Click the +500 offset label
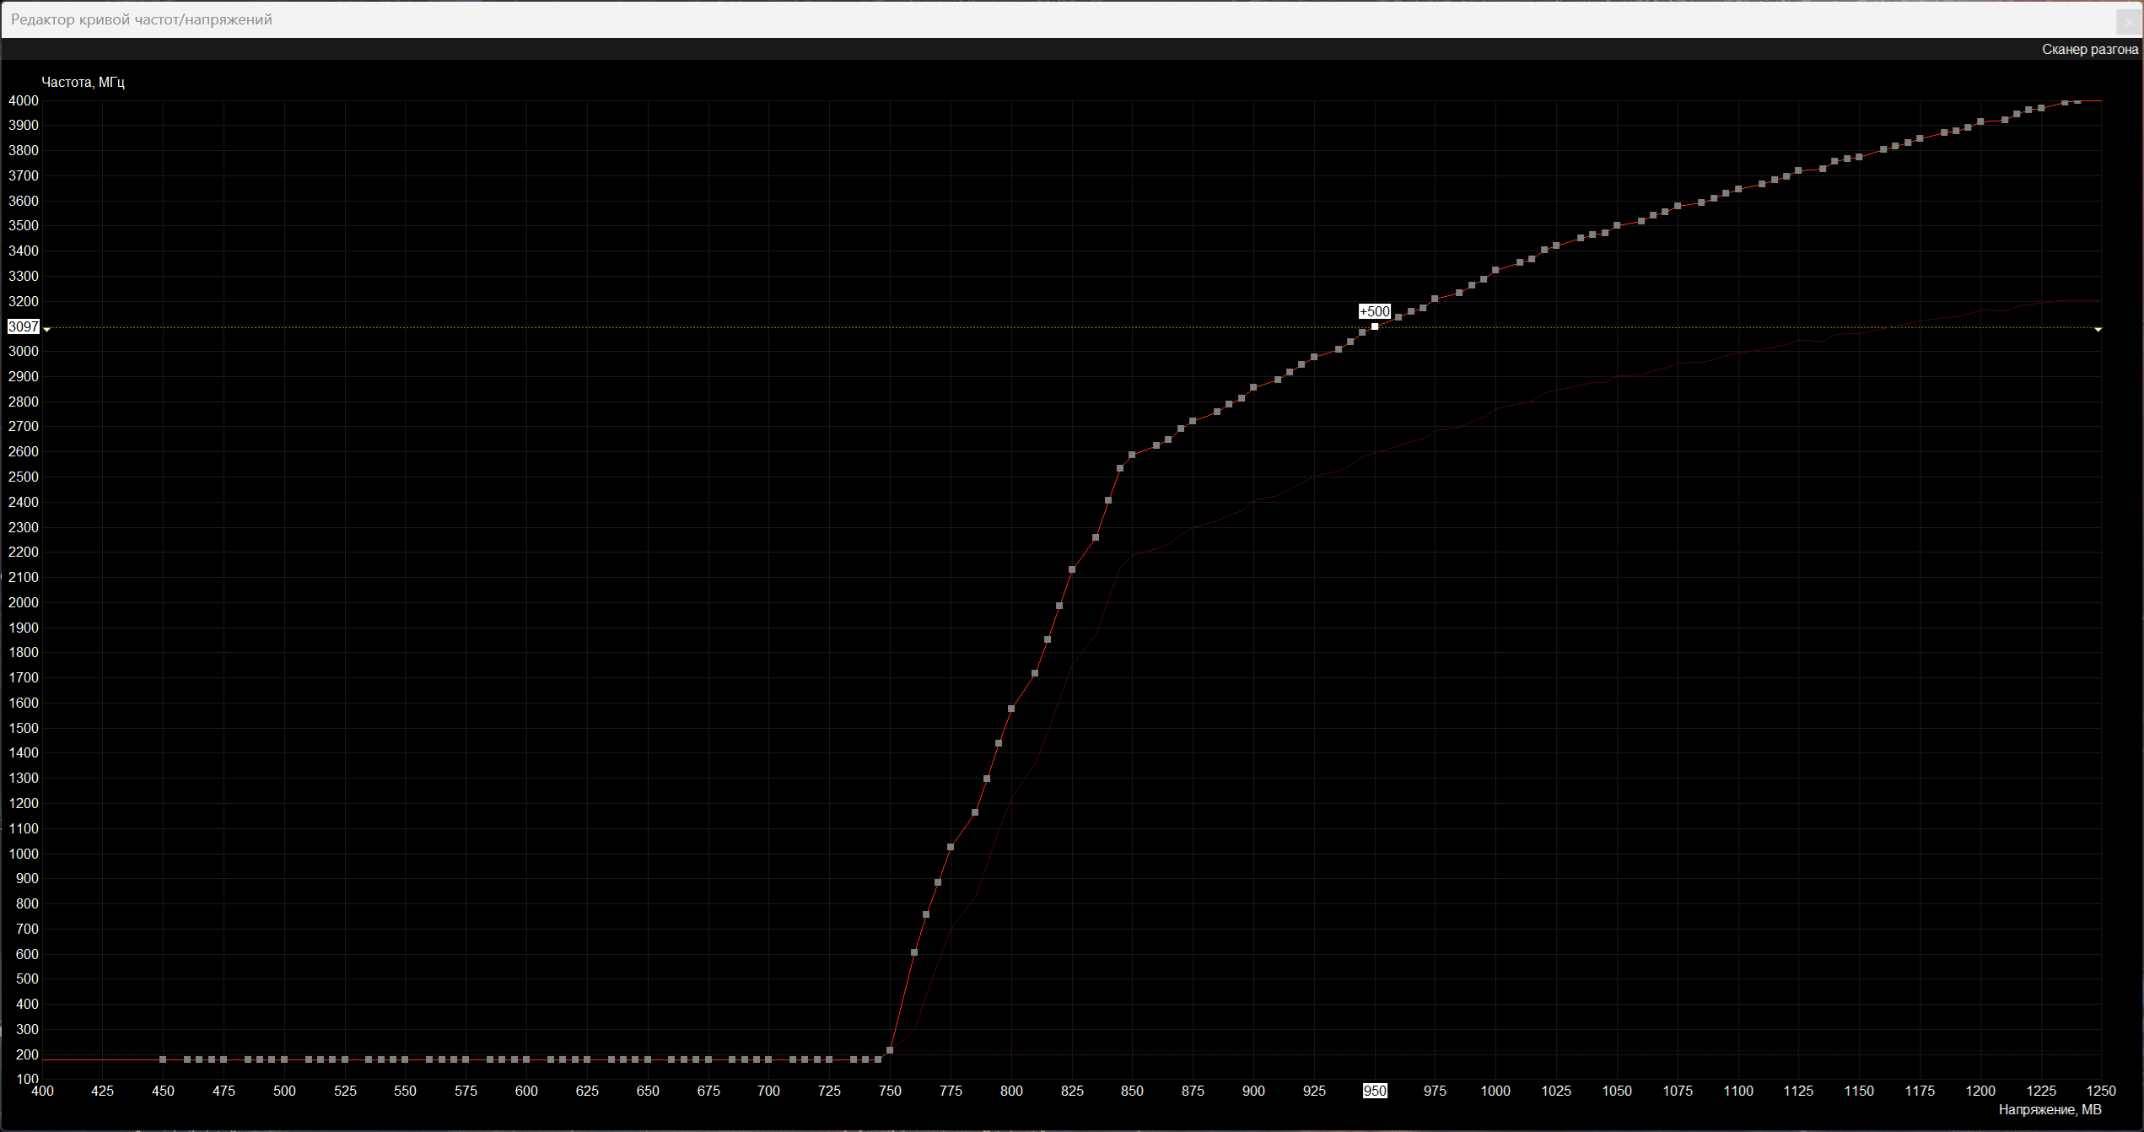Image resolution: width=2144 pixels, height=1132 pixels. [x=1374, y=311]
